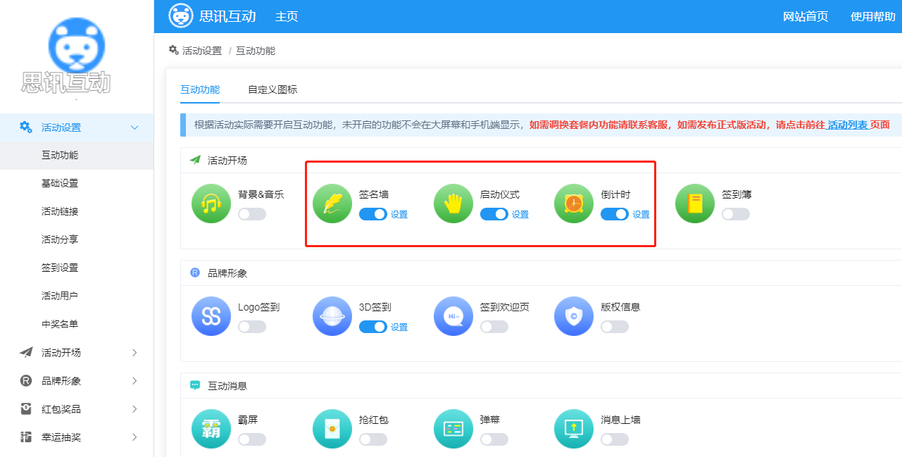Click the bear logo in top bar
This screenshot has height=457, width=902.
tap(181, 15)
